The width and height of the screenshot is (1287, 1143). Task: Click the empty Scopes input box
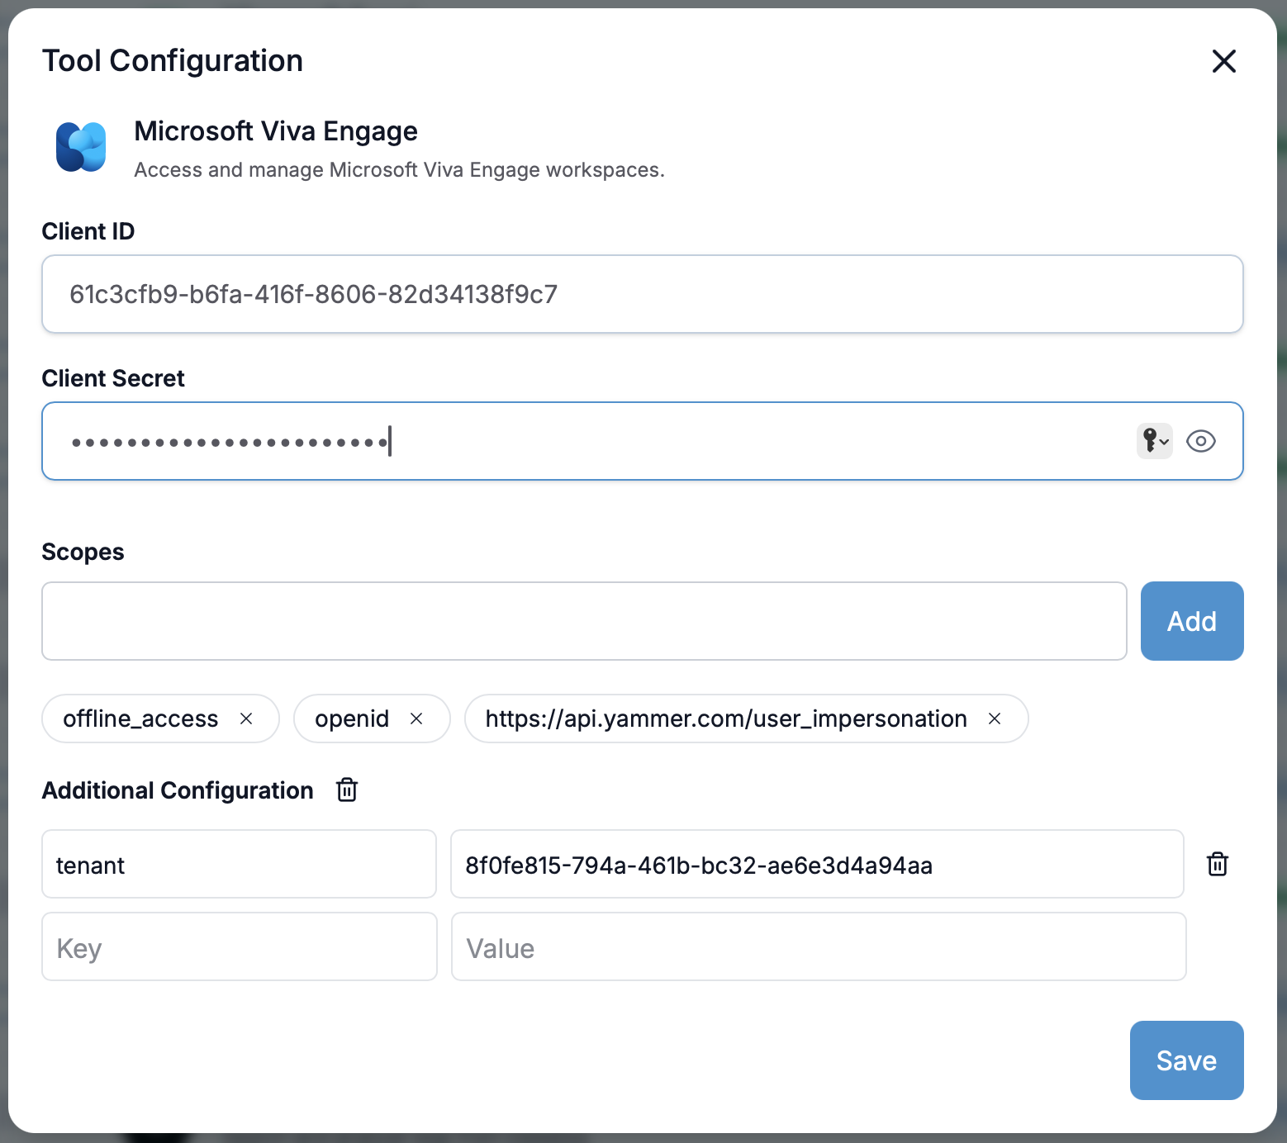(584, 621)
